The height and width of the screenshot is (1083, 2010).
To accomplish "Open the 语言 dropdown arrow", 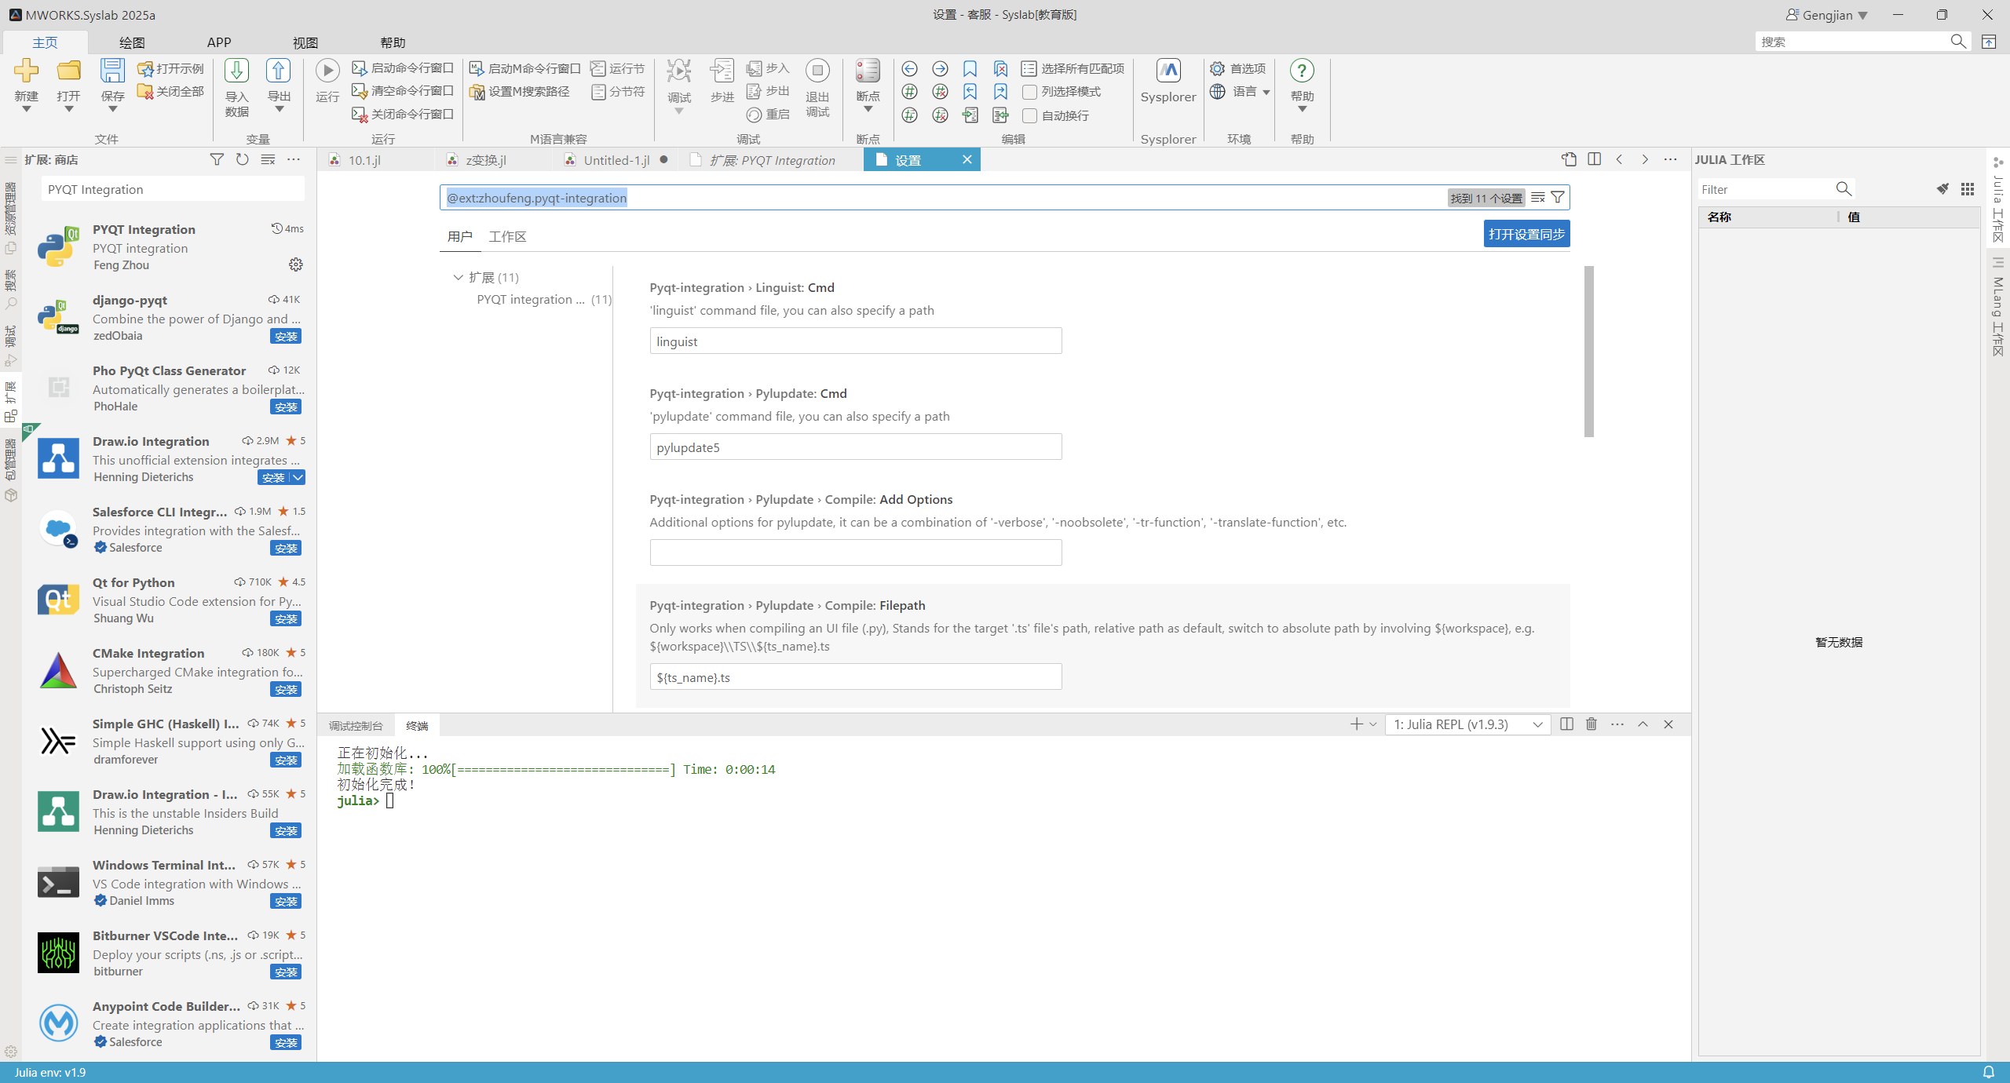I will click(1266, 92).
